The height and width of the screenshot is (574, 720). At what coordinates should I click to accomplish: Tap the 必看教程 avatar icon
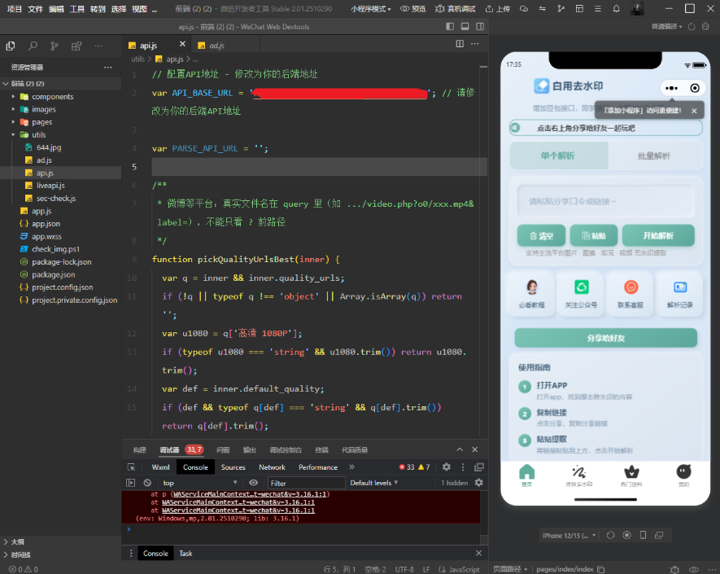tap(532, 287)
